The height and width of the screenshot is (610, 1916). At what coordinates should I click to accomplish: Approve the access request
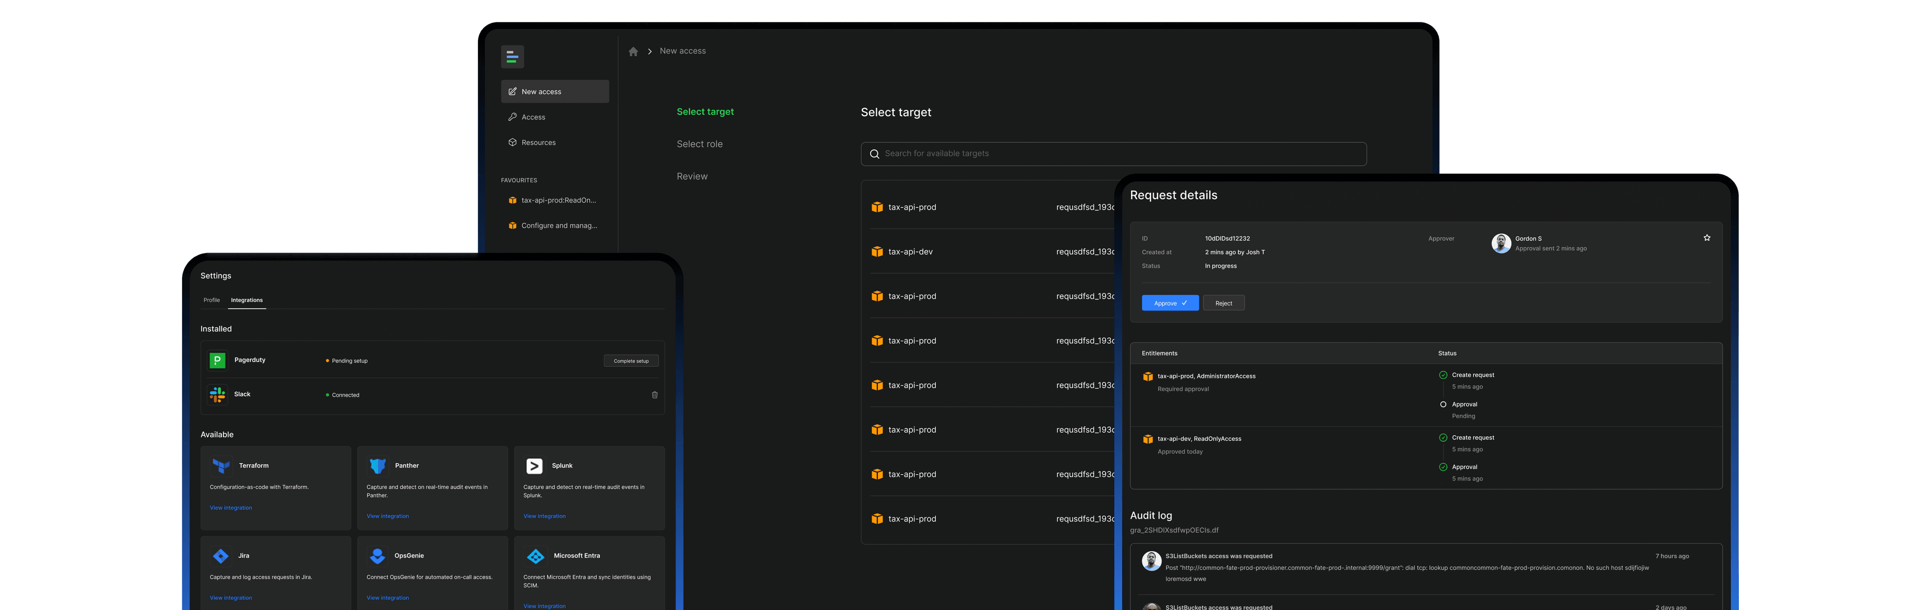pyautogui.click(x=1169, y=304)
